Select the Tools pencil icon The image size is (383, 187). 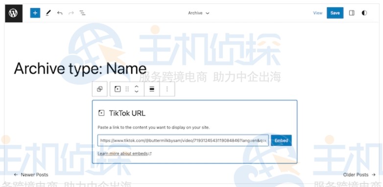pyautogui.click(x=48, y=13)
